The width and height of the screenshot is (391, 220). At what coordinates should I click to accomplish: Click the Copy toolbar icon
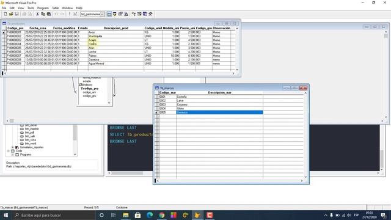pos(43,14)
